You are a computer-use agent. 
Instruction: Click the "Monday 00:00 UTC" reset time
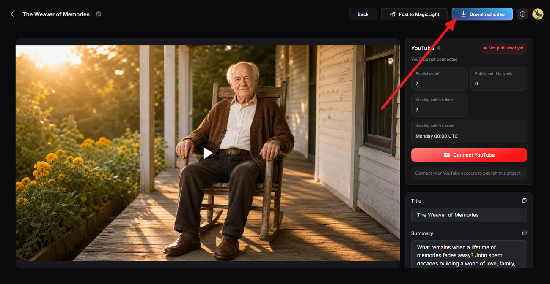(437, 136)
